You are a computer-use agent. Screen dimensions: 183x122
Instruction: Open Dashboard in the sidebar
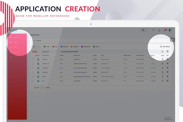(x=14, y=38)
